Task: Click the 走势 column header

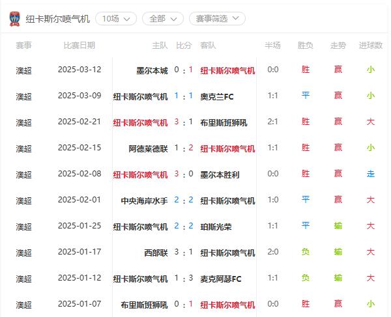Action: [338, 46]
